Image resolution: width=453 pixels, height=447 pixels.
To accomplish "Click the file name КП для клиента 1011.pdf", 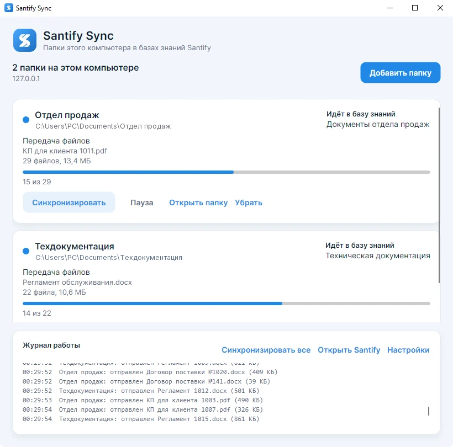I will coord(65,151).
